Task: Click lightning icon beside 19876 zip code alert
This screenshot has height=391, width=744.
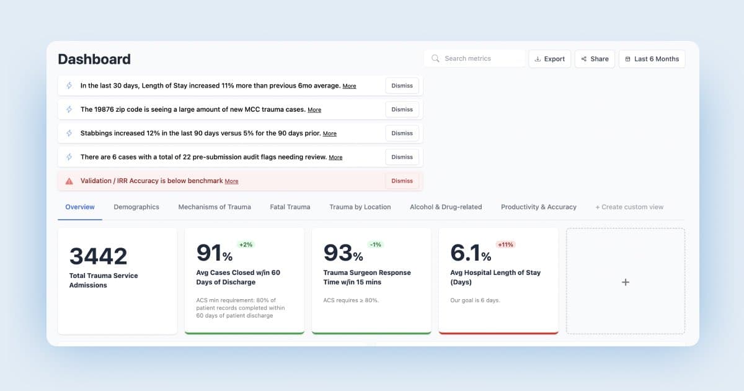Action: point(69,109)
